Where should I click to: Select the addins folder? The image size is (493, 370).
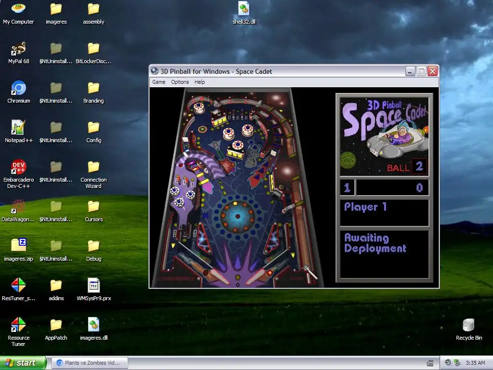pyautogui.click(x=56, y=290)
